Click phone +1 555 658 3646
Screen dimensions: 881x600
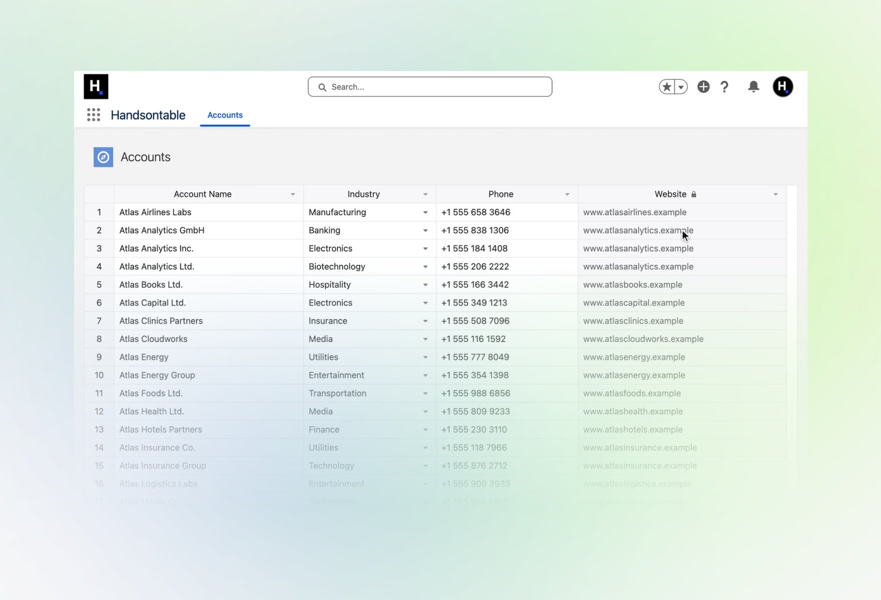pyautogui.click(x=507, y=212)
